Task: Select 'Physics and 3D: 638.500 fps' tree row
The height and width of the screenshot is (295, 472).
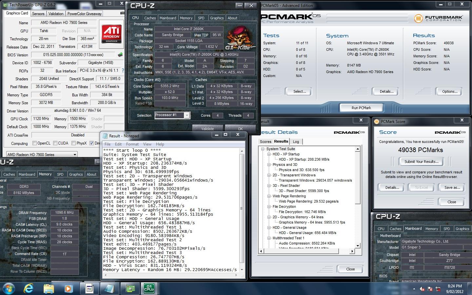Action: [302, 170]
